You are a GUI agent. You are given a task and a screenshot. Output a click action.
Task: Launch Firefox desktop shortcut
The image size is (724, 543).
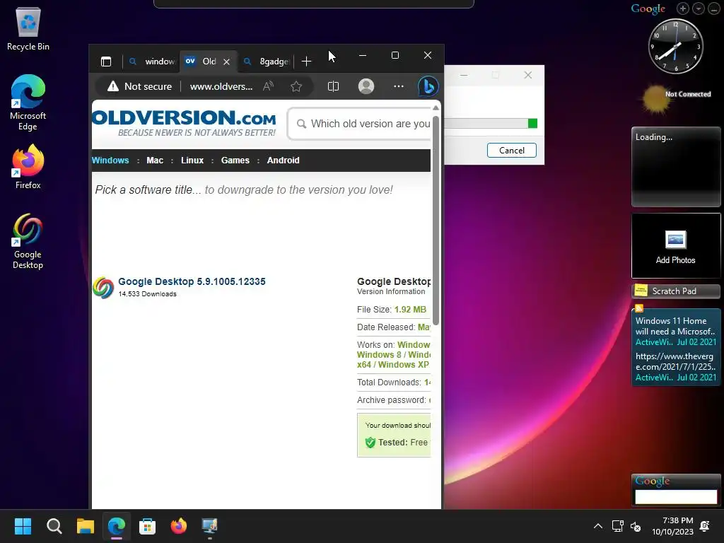coord(28,166)
